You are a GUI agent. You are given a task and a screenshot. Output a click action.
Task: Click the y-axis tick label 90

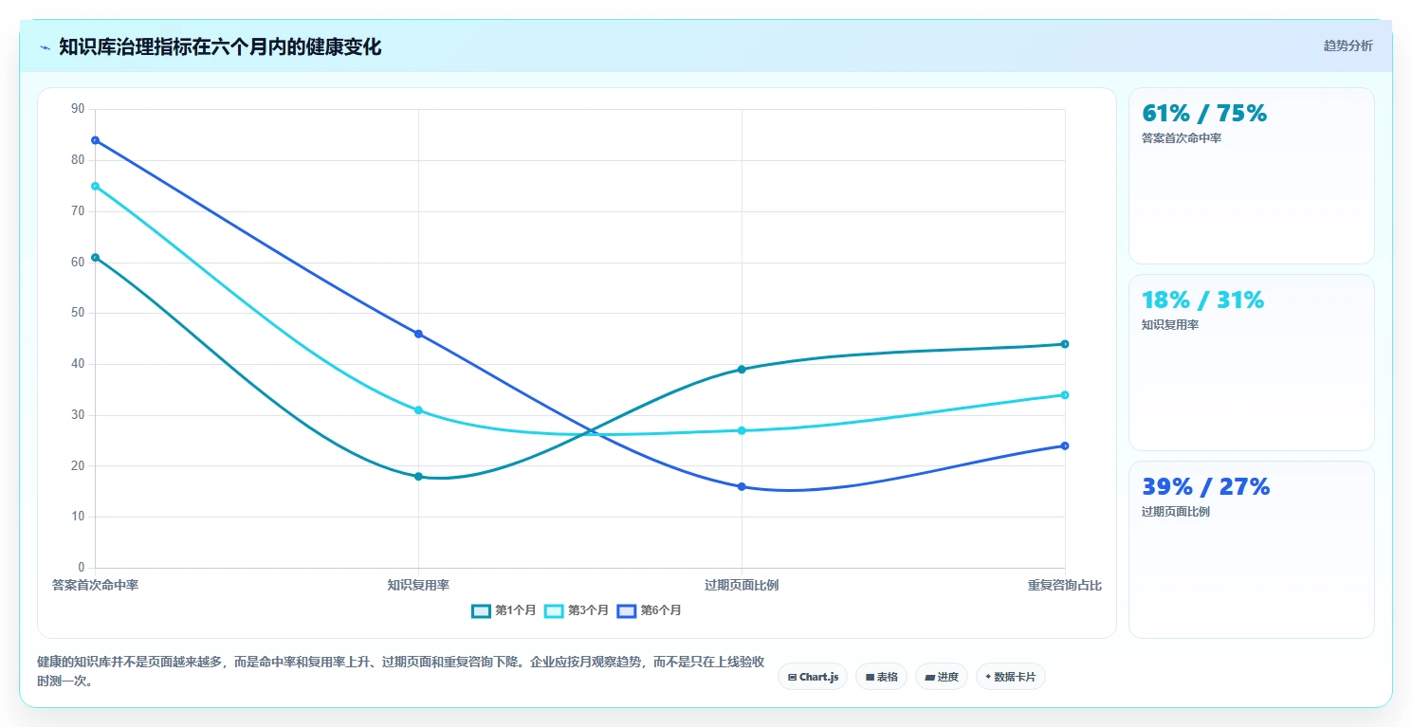click(x=78, y=109)
